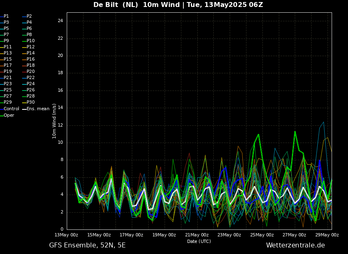The image size is (348, 254).
Task: Click the GFS Ensemble, 52N, 5E caption
Action: point(87,245)
